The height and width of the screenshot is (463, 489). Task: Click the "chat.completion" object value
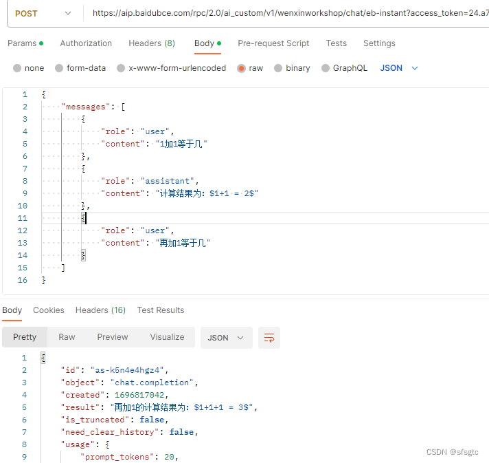(x=152, y=383)
